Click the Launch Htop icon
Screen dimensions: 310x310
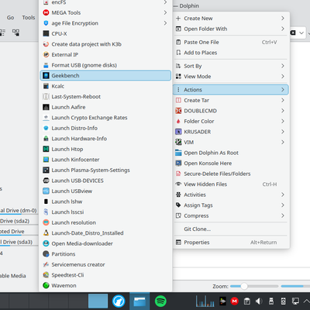pos(46,149)
